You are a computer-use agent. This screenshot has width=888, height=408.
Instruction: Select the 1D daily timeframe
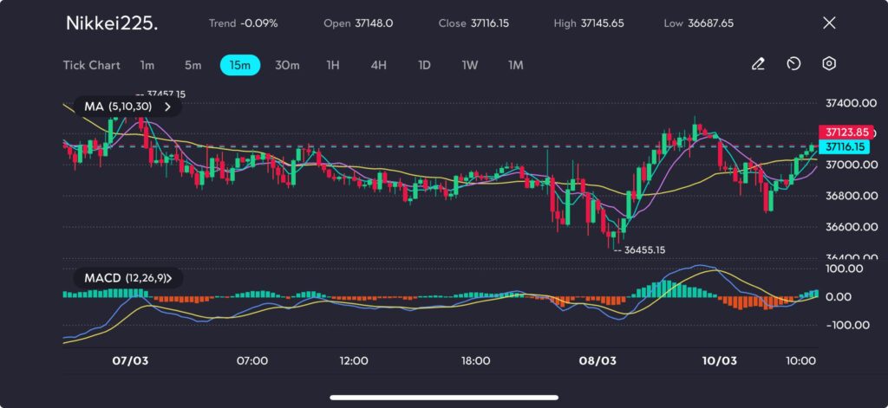pos(424,65)
